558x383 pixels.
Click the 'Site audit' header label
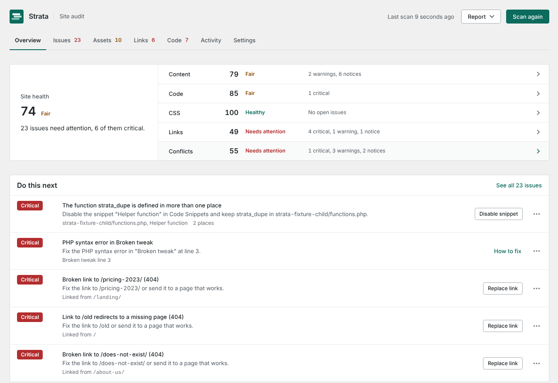click(72, 17)
